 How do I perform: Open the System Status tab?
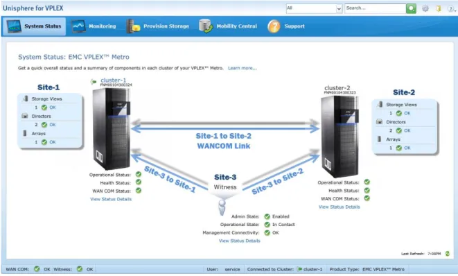[34, 26]
